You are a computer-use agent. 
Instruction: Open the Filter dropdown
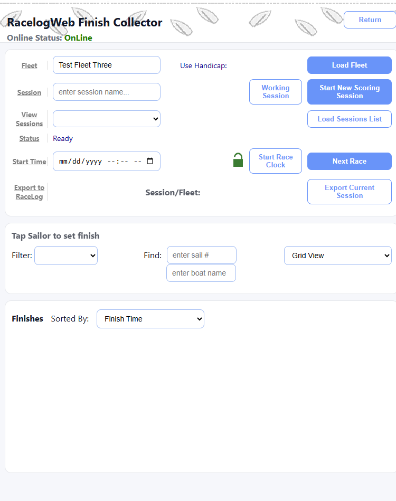tap(66, 256)
